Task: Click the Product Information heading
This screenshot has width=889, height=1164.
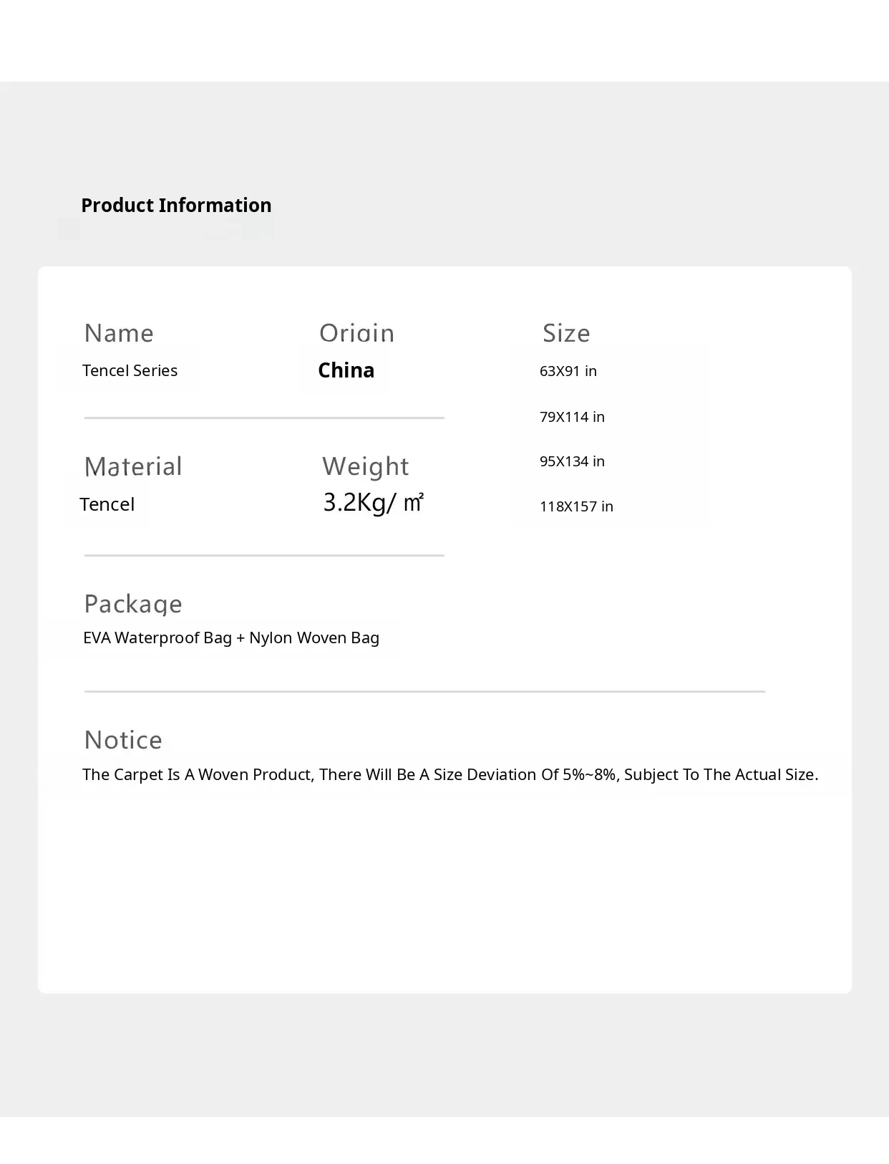Action: pyautogui.click(x=176, y=206)
